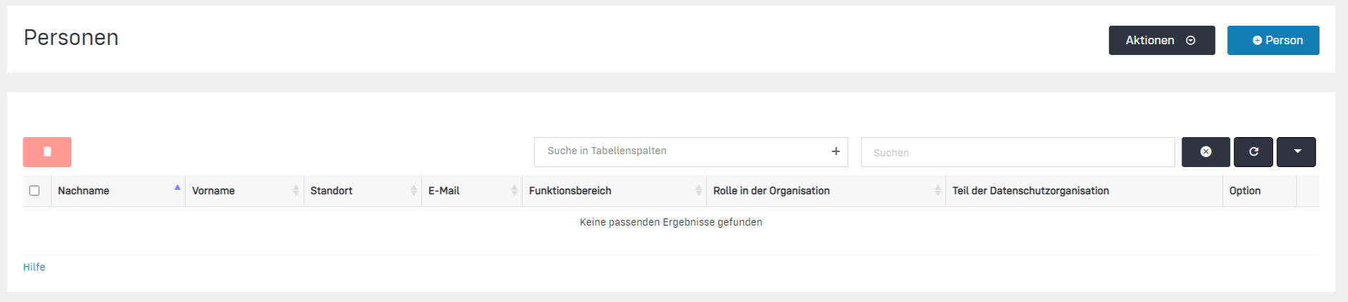The width and height of the screenshot is (1348, 302).
Task: Click the red trash delete icon
Action: [47, 151]
